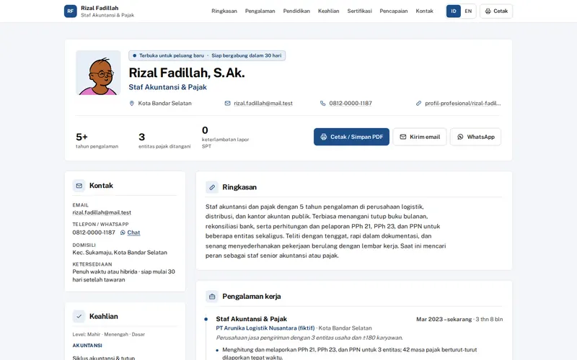
Task: Click the Kirim email button
Action: tap(420, 137)
